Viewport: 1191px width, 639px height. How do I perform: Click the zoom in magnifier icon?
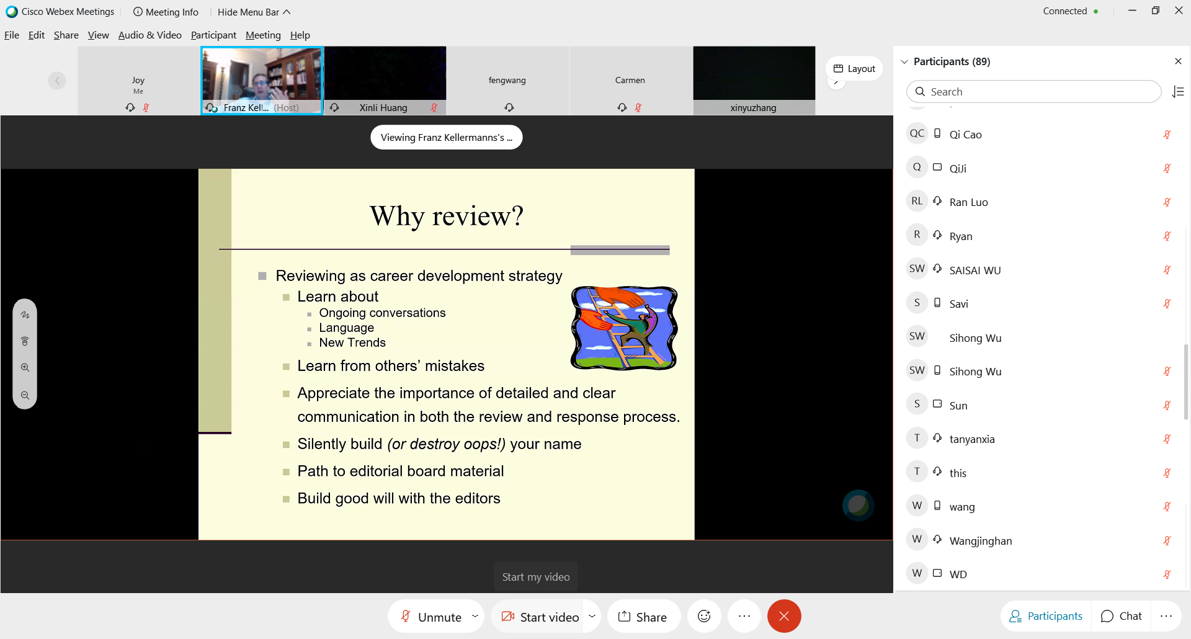[25, 368]
